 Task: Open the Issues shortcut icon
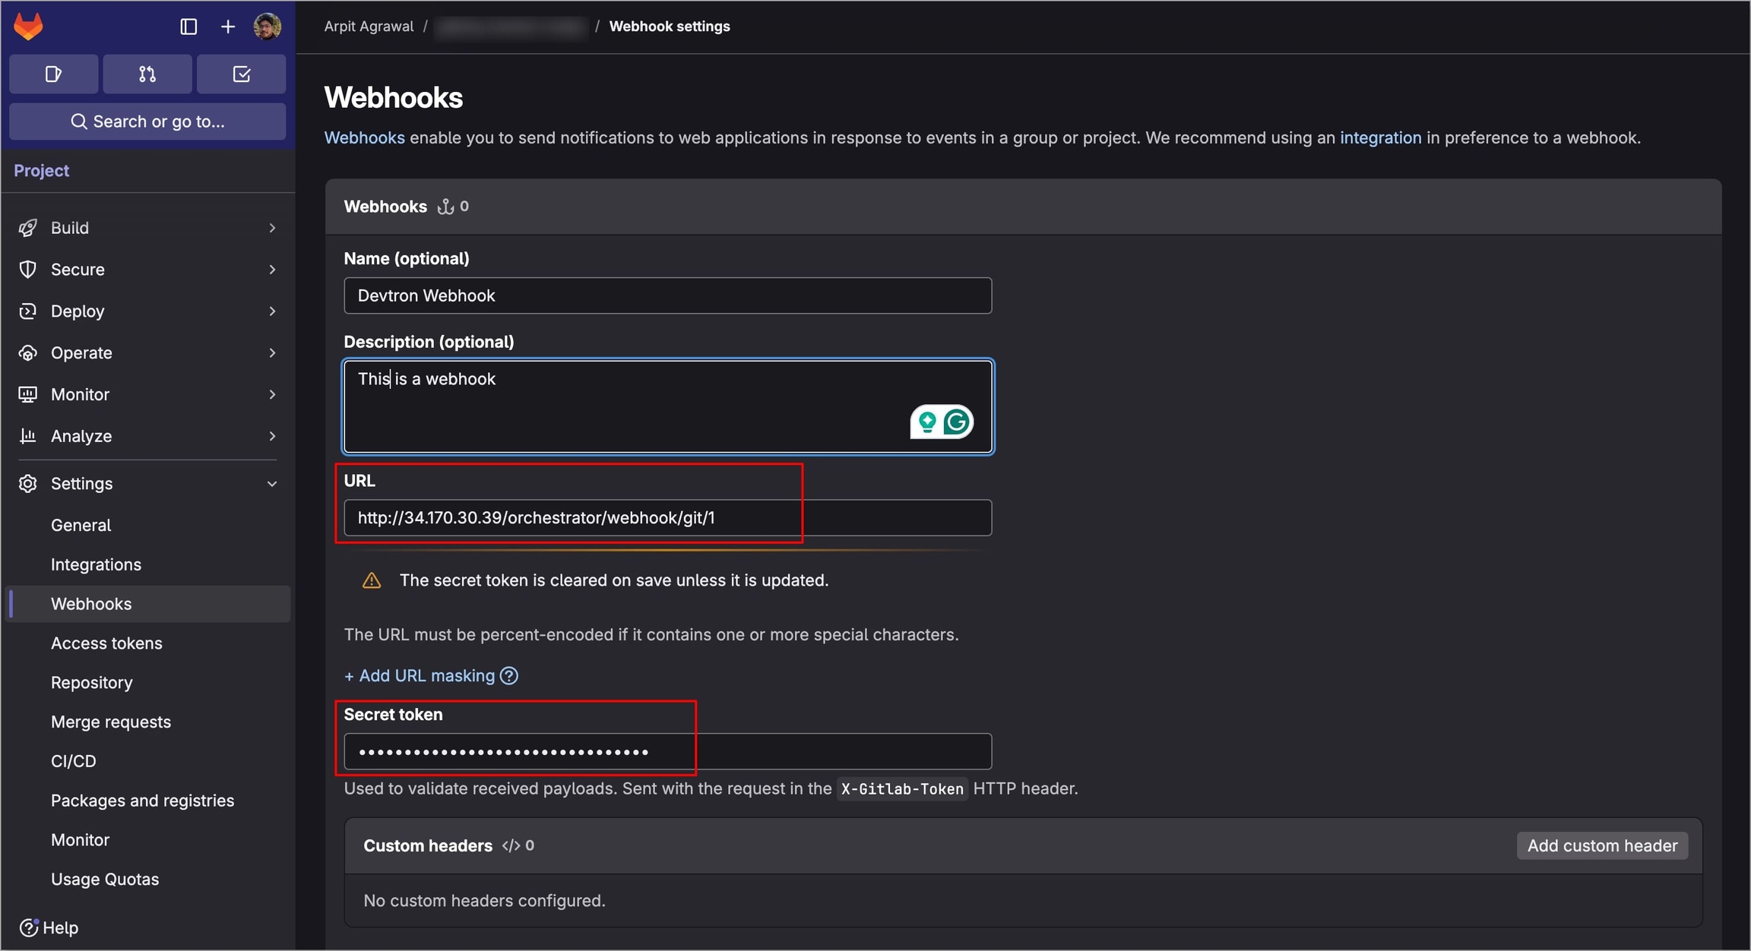(x=53, y=74)
